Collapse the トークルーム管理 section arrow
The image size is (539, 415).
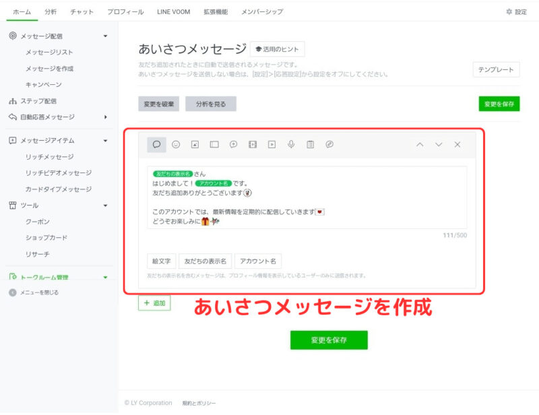(106, 277)
